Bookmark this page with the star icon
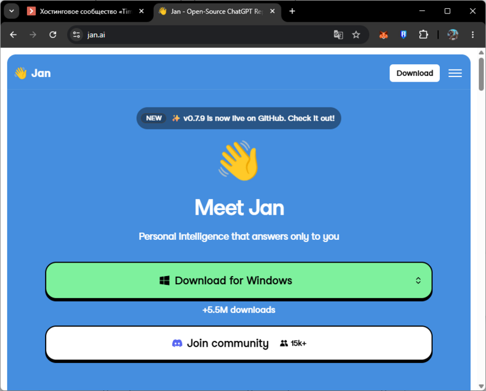 tap(356, 34)
